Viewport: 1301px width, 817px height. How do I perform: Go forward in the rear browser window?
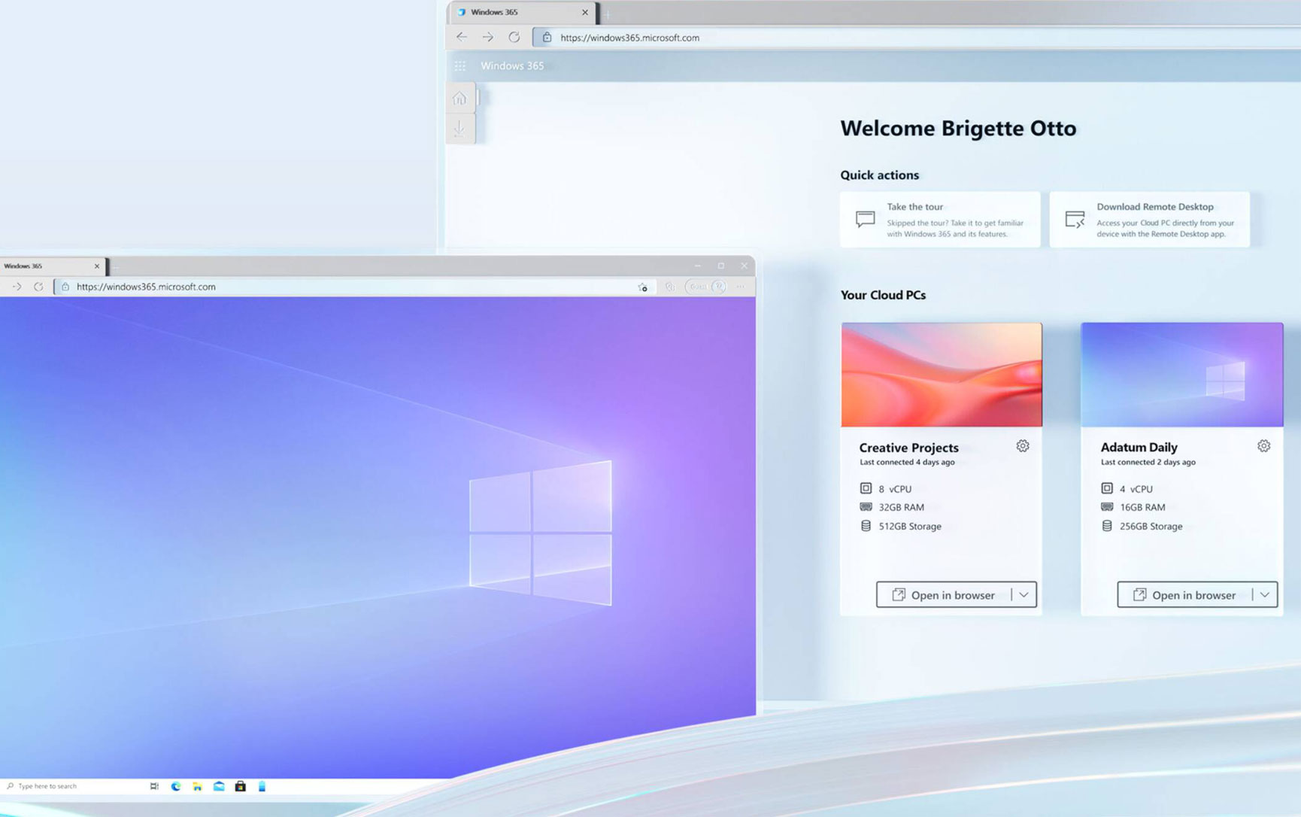[x=488, y=37]
